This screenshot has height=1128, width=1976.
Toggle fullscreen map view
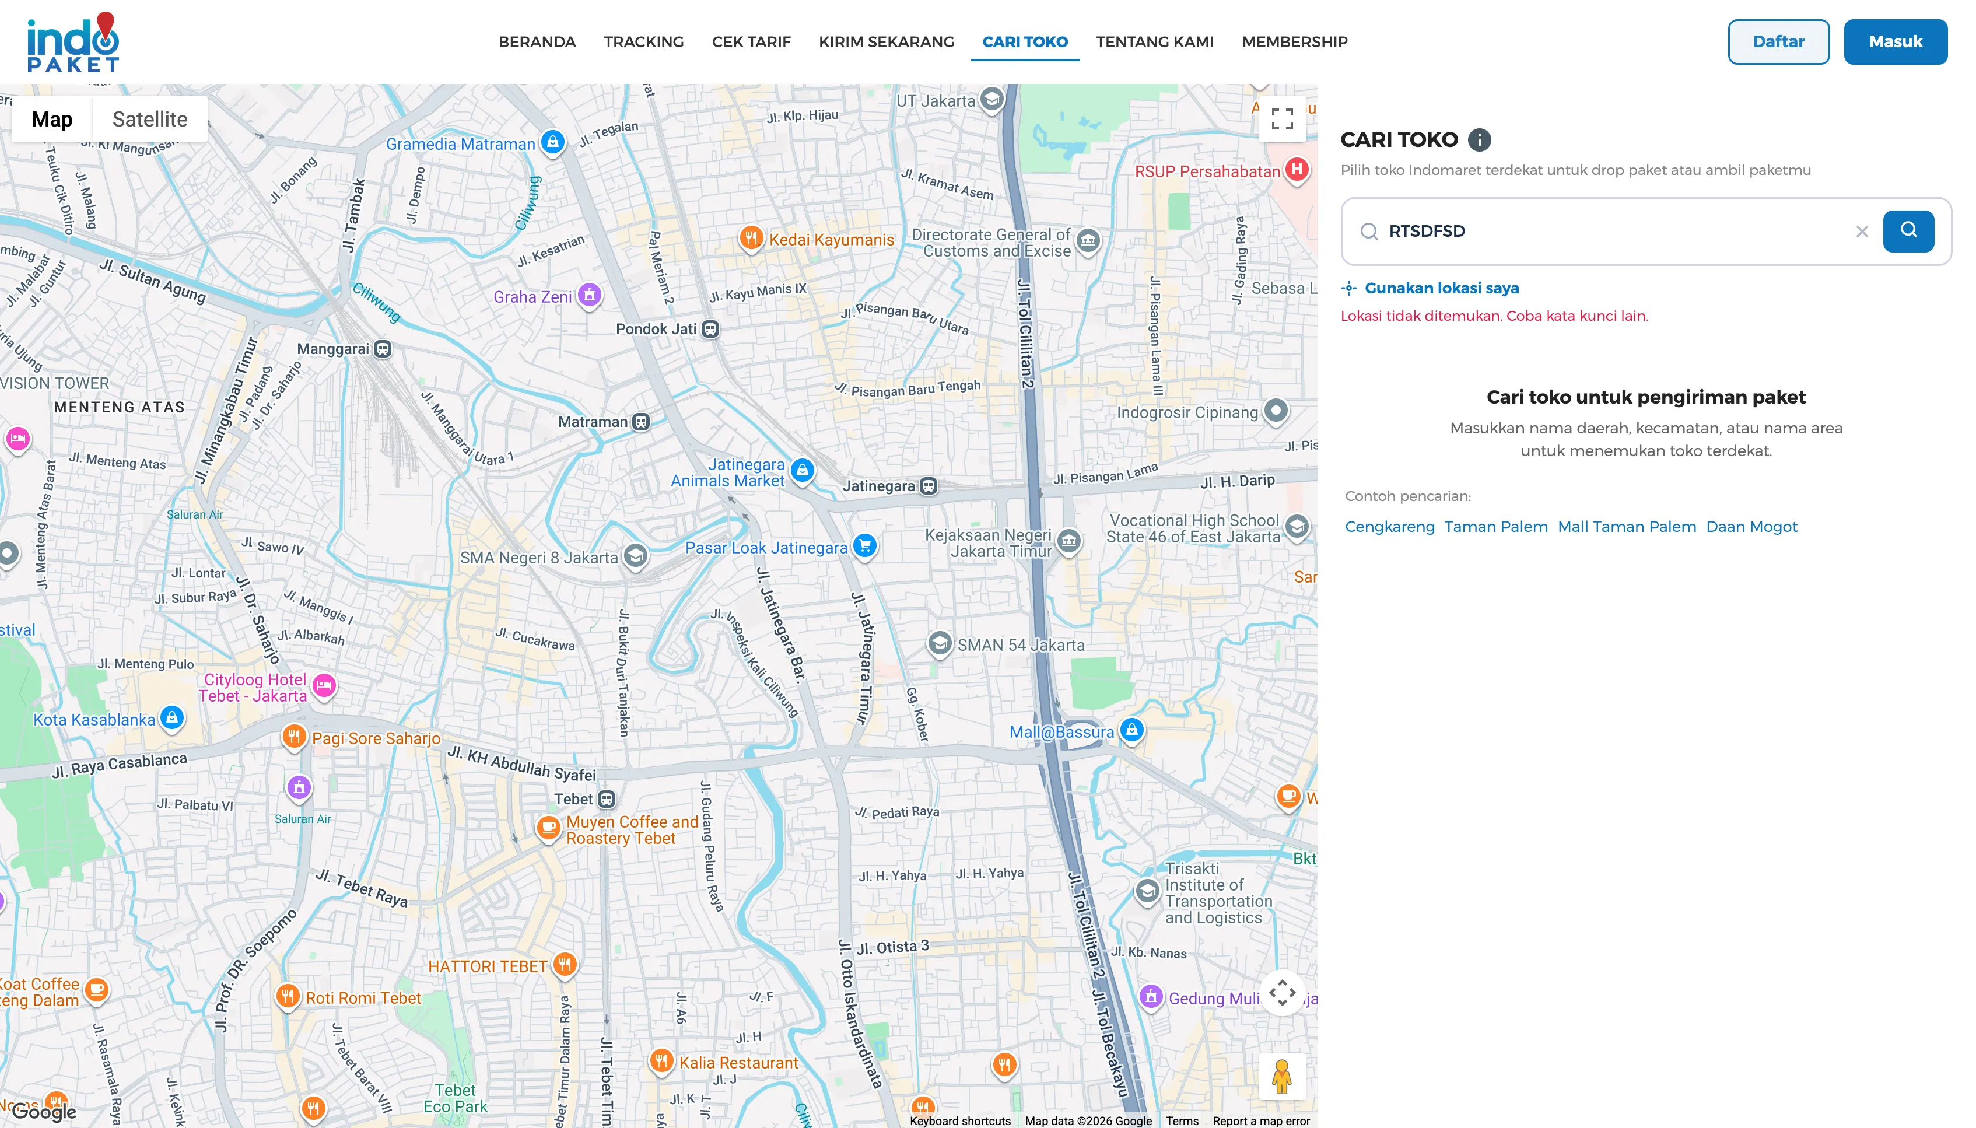point(1282,118)
